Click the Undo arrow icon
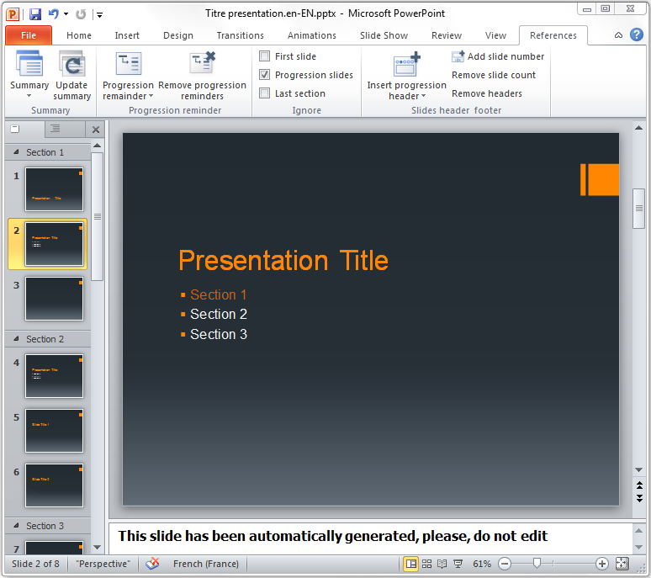Viewport: 651px width, 578px height. coord(54,13)
